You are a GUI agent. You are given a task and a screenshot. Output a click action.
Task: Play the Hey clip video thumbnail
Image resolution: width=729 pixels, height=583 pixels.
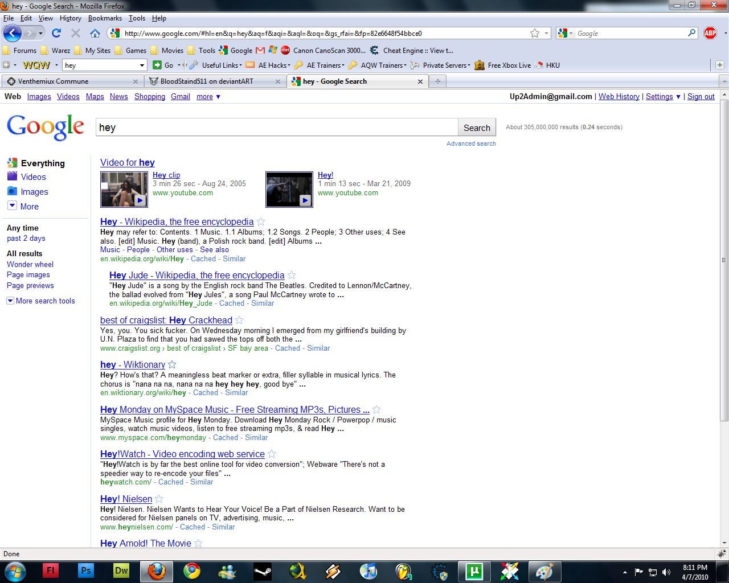(124, 190)
